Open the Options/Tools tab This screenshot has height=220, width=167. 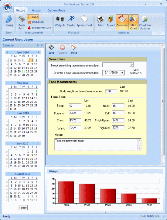click(56, 10)
